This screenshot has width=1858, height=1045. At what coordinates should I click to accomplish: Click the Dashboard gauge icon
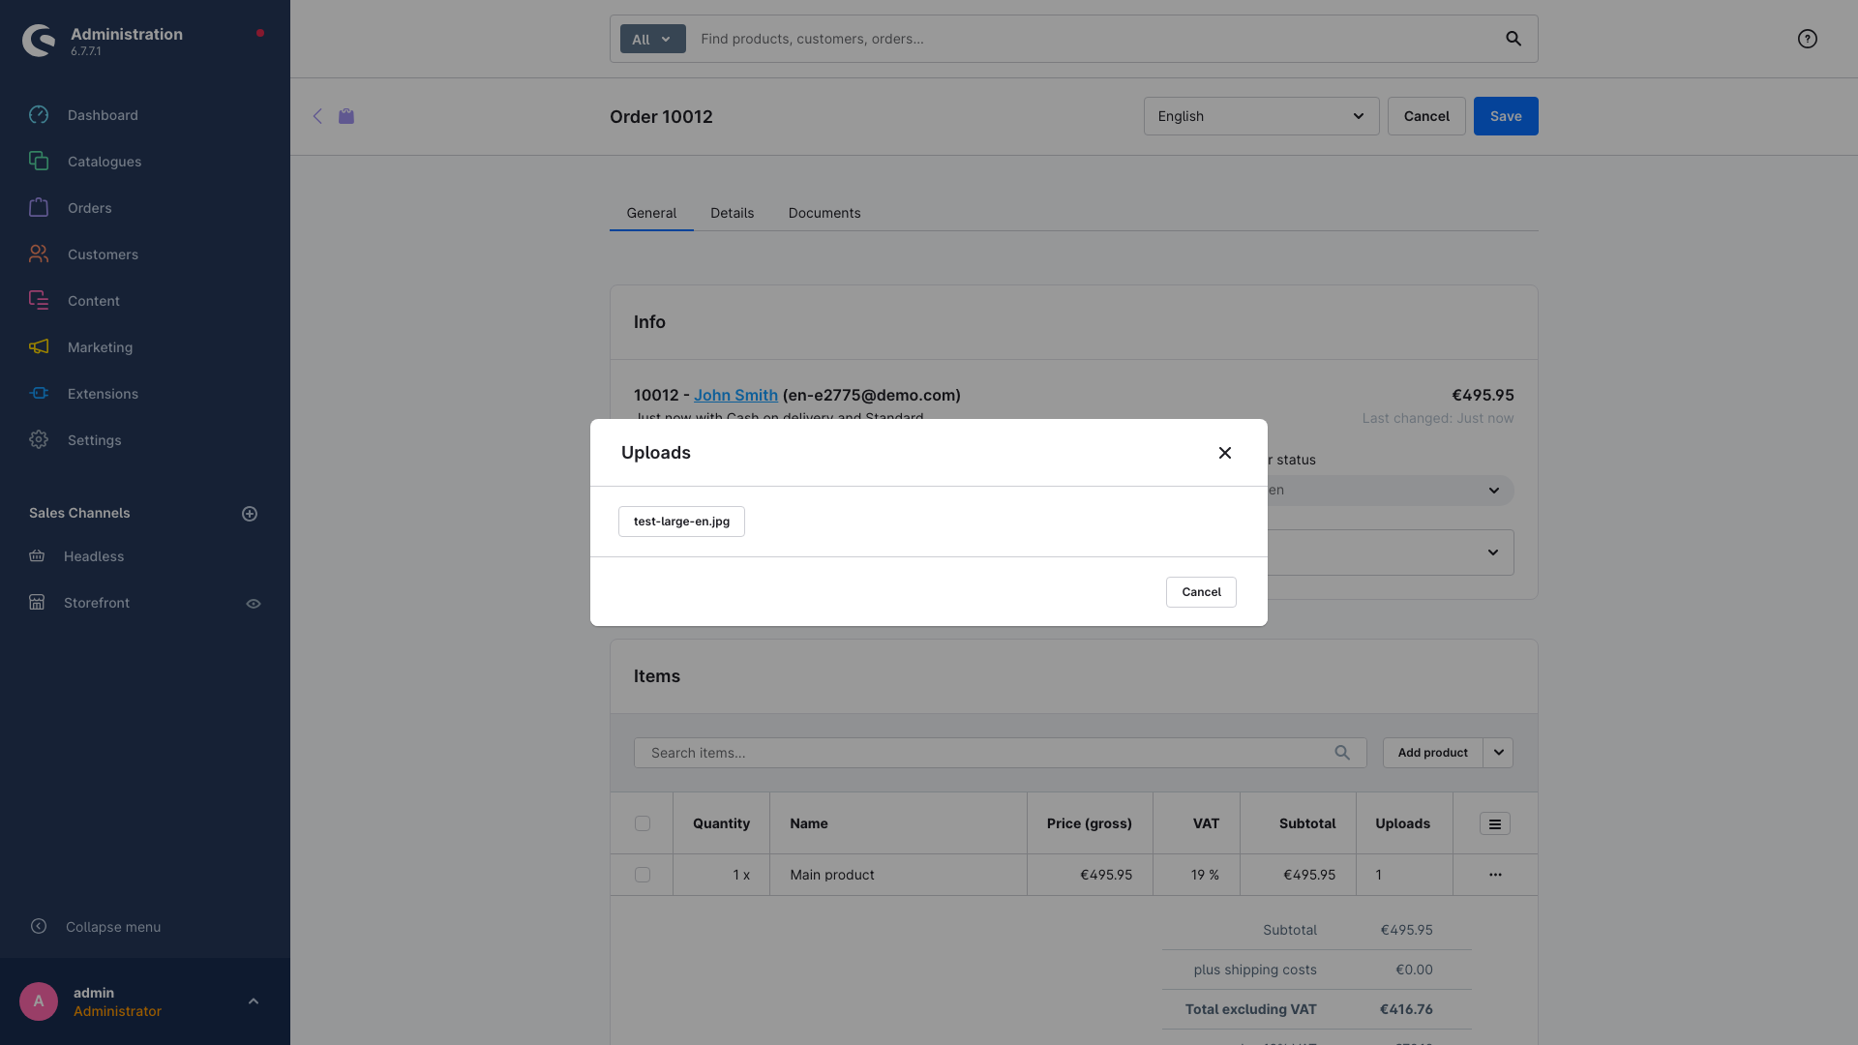click(x=39, y=115)
